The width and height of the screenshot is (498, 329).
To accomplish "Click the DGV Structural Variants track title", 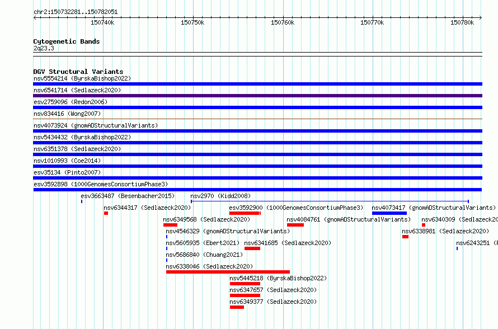I will (x=78, y=72).
